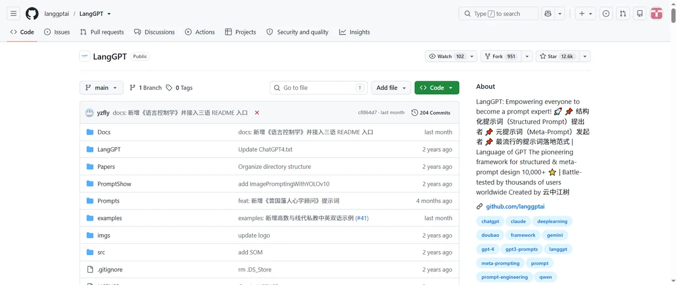Open the Insights tab
Viewport: 677px width, 285px height.
pos(355,32)
